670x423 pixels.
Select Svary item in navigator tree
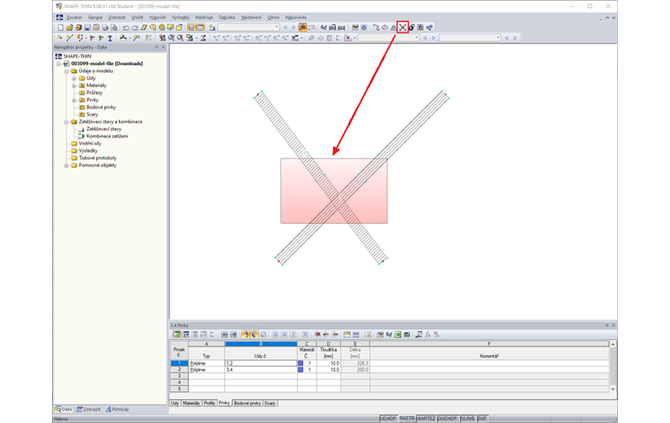pyautogui.click(x=93, y=115)
